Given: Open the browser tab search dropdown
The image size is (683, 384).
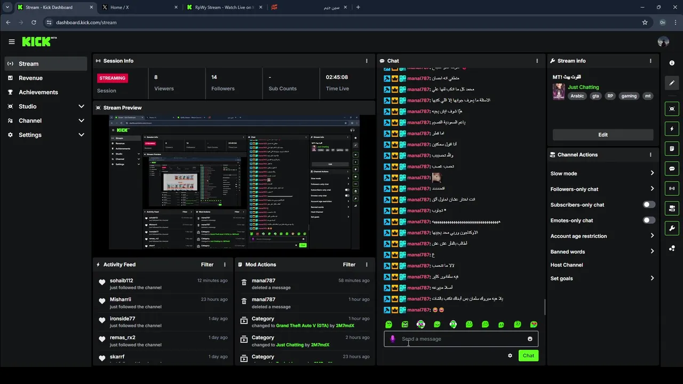Looking at the screenshot, I should [x=7, y=7].
